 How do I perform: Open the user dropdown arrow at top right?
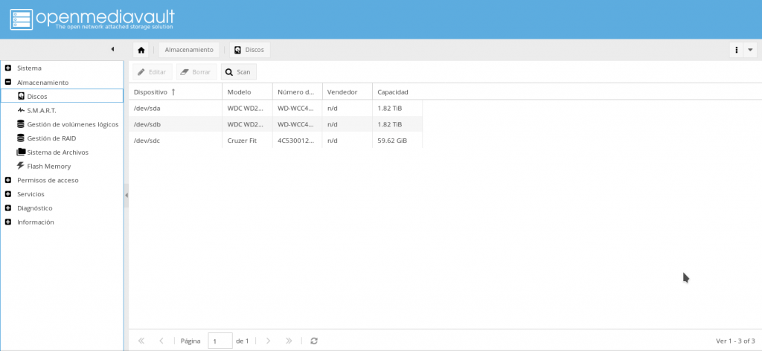750,50
